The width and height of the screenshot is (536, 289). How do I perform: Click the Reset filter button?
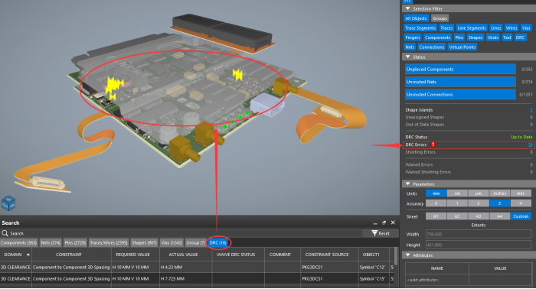coord(381,233)
